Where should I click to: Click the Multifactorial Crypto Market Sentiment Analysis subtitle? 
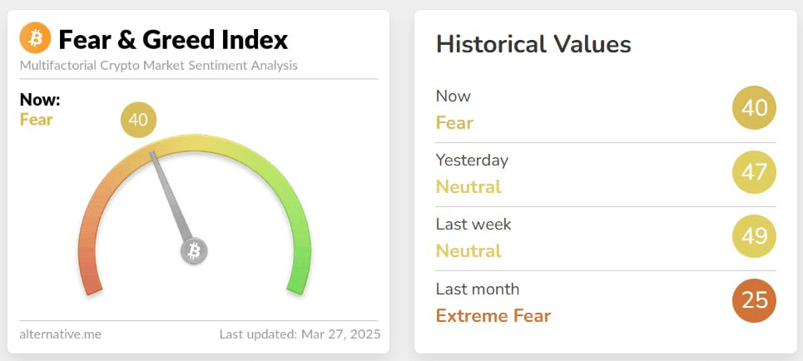tap(159, 66)
